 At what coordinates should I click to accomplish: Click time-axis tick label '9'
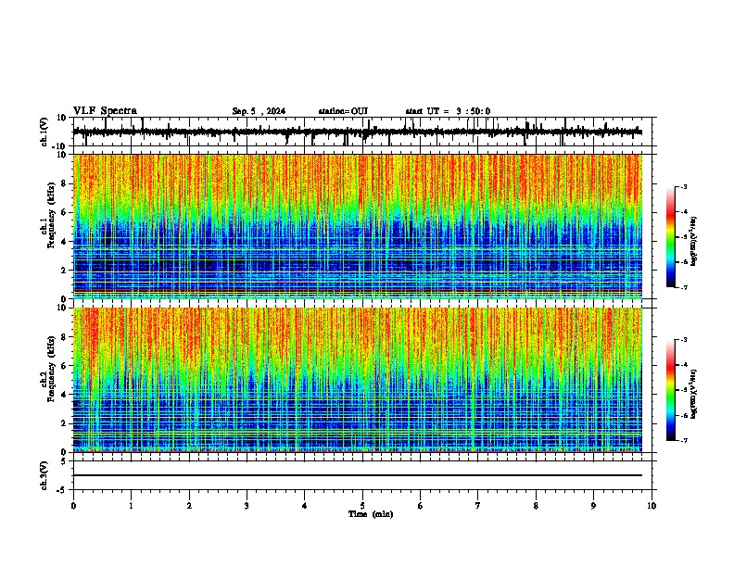[593, 506]
